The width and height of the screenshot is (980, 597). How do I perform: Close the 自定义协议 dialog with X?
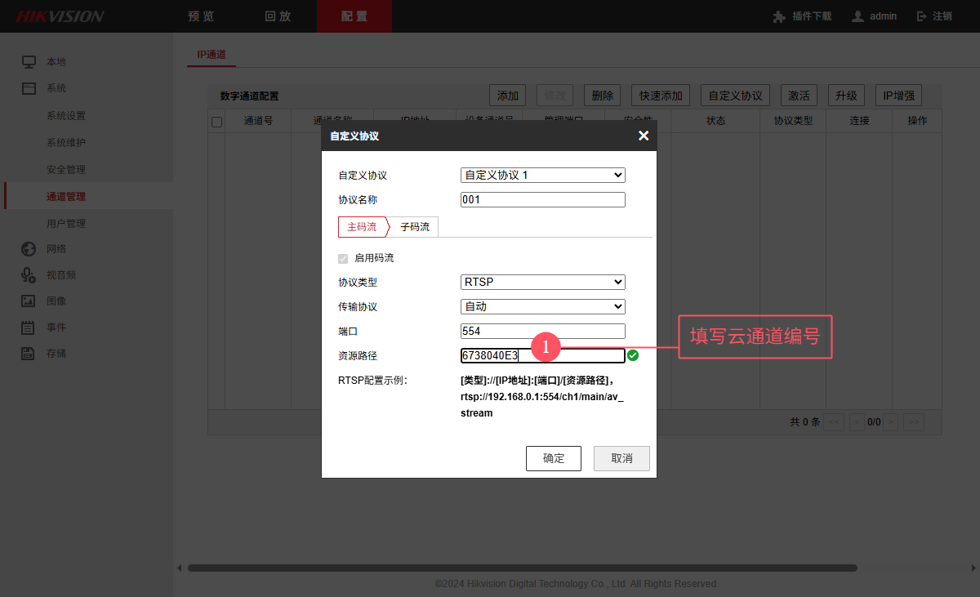[x=644, y=136]
